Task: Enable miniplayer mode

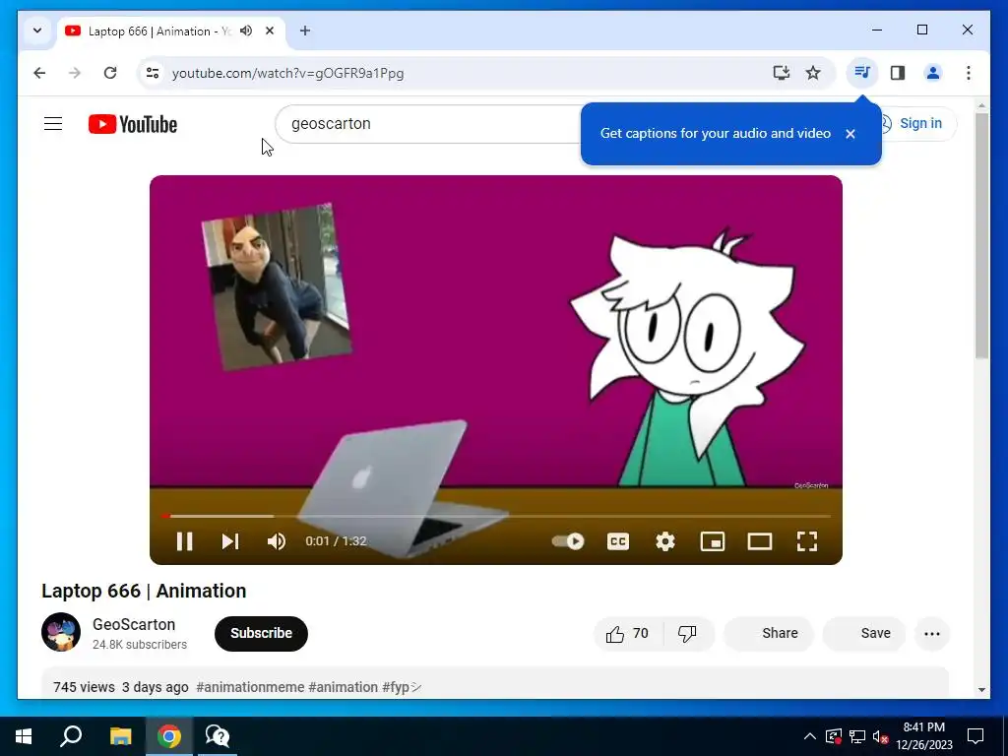Action: point(713,541)
